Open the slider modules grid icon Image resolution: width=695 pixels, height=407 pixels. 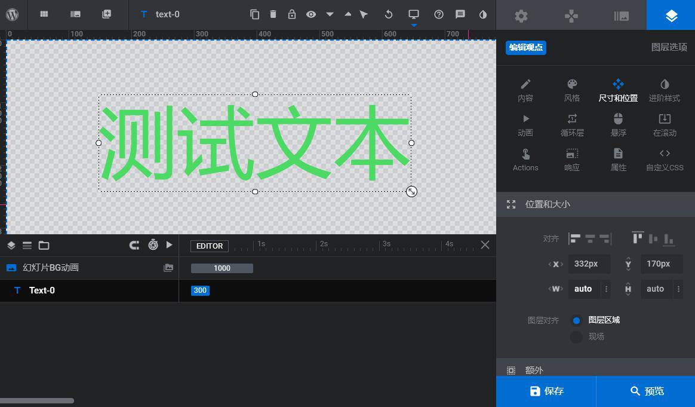tap(44, 14)
